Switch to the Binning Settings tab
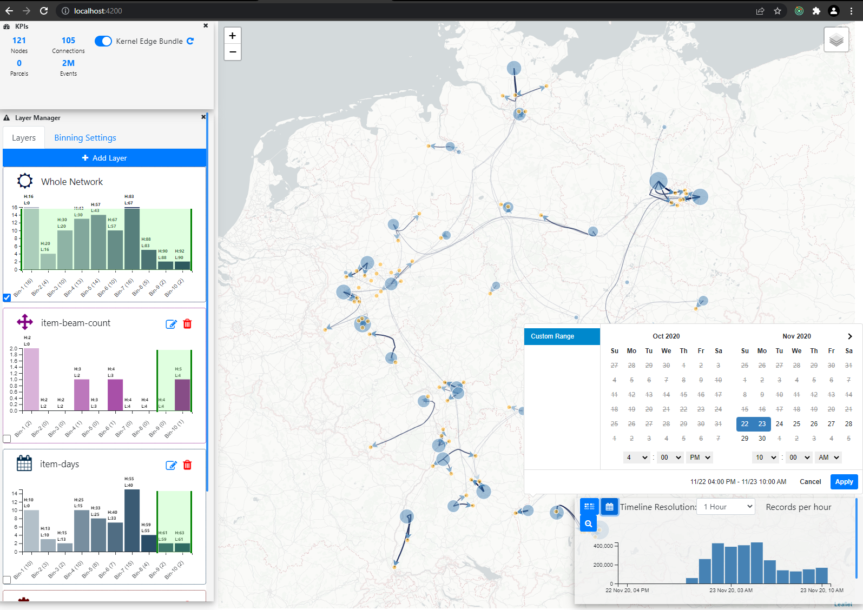 (x=85, y=138)
